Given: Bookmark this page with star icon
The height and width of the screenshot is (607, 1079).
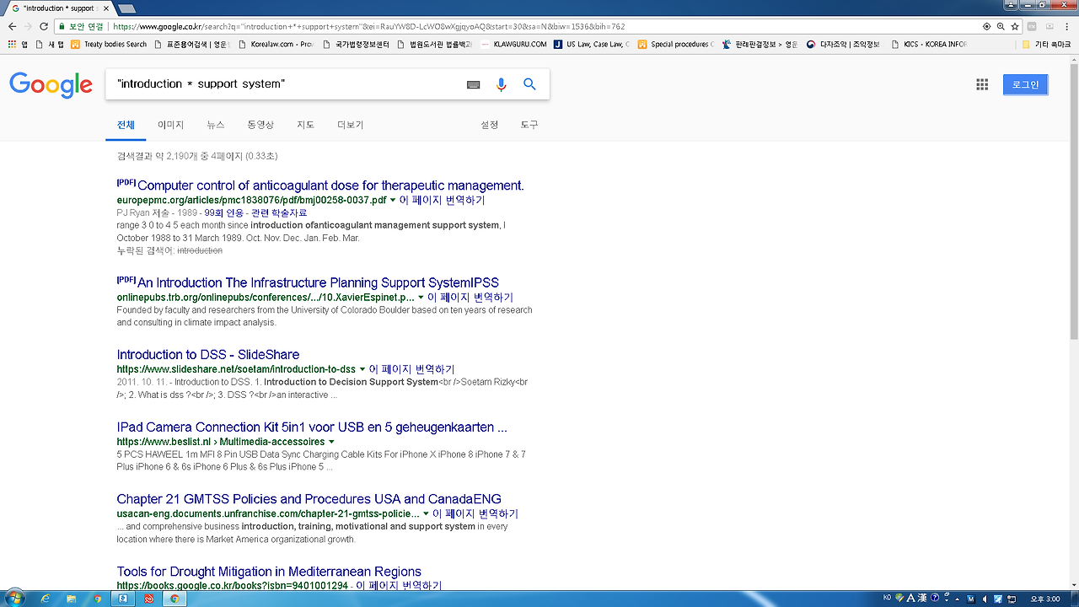Looking at the screenshot, I should click(x=1016, y=26).
